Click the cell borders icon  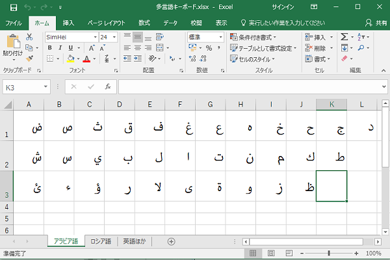(50, 58)
